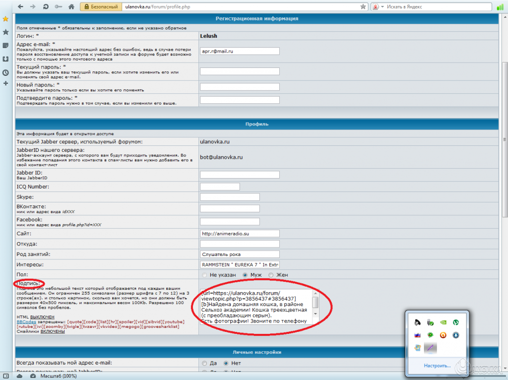This screenshot has height=380, width=508.
Task: Select the "Не указан" gender radio button
Action: click(204, 275)
